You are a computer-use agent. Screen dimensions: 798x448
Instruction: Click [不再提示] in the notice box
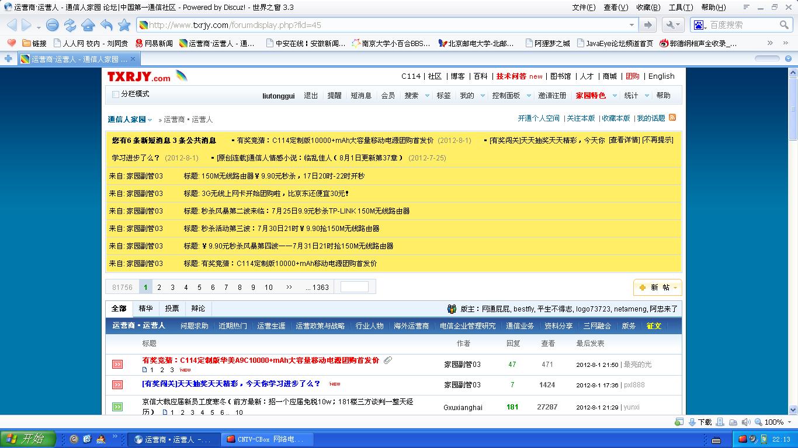(658, 140)
